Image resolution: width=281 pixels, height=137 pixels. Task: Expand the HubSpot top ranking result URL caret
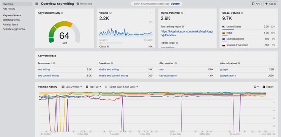point(175,35)
